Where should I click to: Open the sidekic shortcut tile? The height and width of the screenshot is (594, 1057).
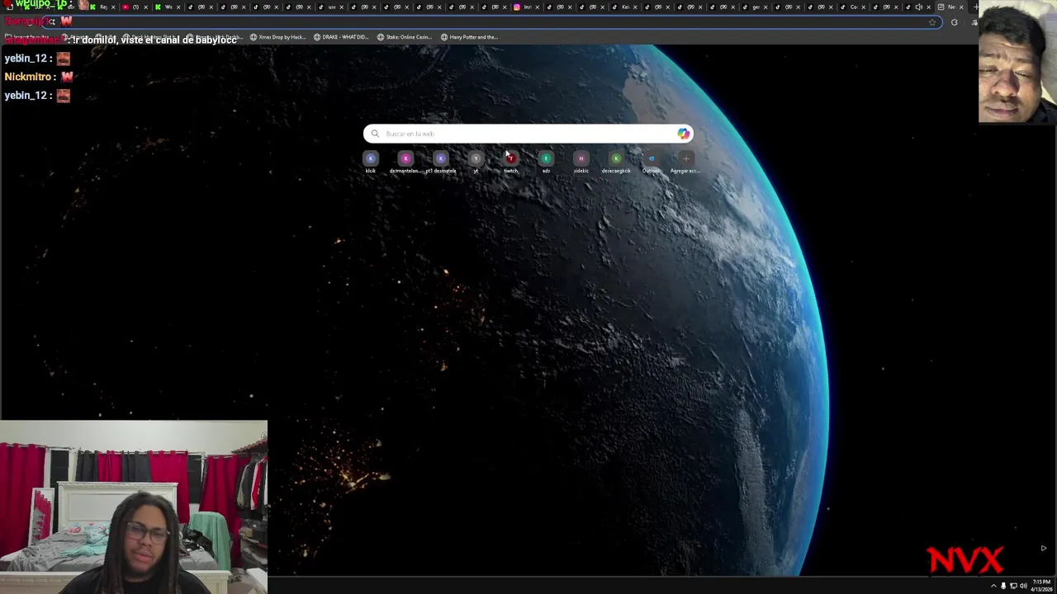[x=581, y=162]
